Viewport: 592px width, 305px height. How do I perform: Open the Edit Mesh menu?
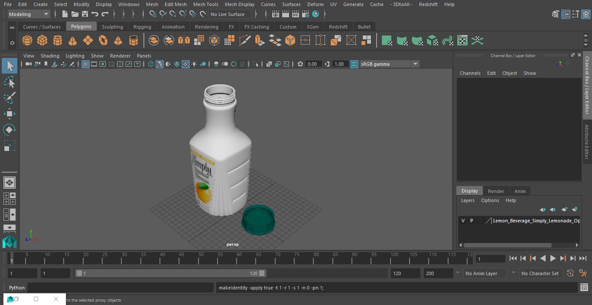click(176, 4)
